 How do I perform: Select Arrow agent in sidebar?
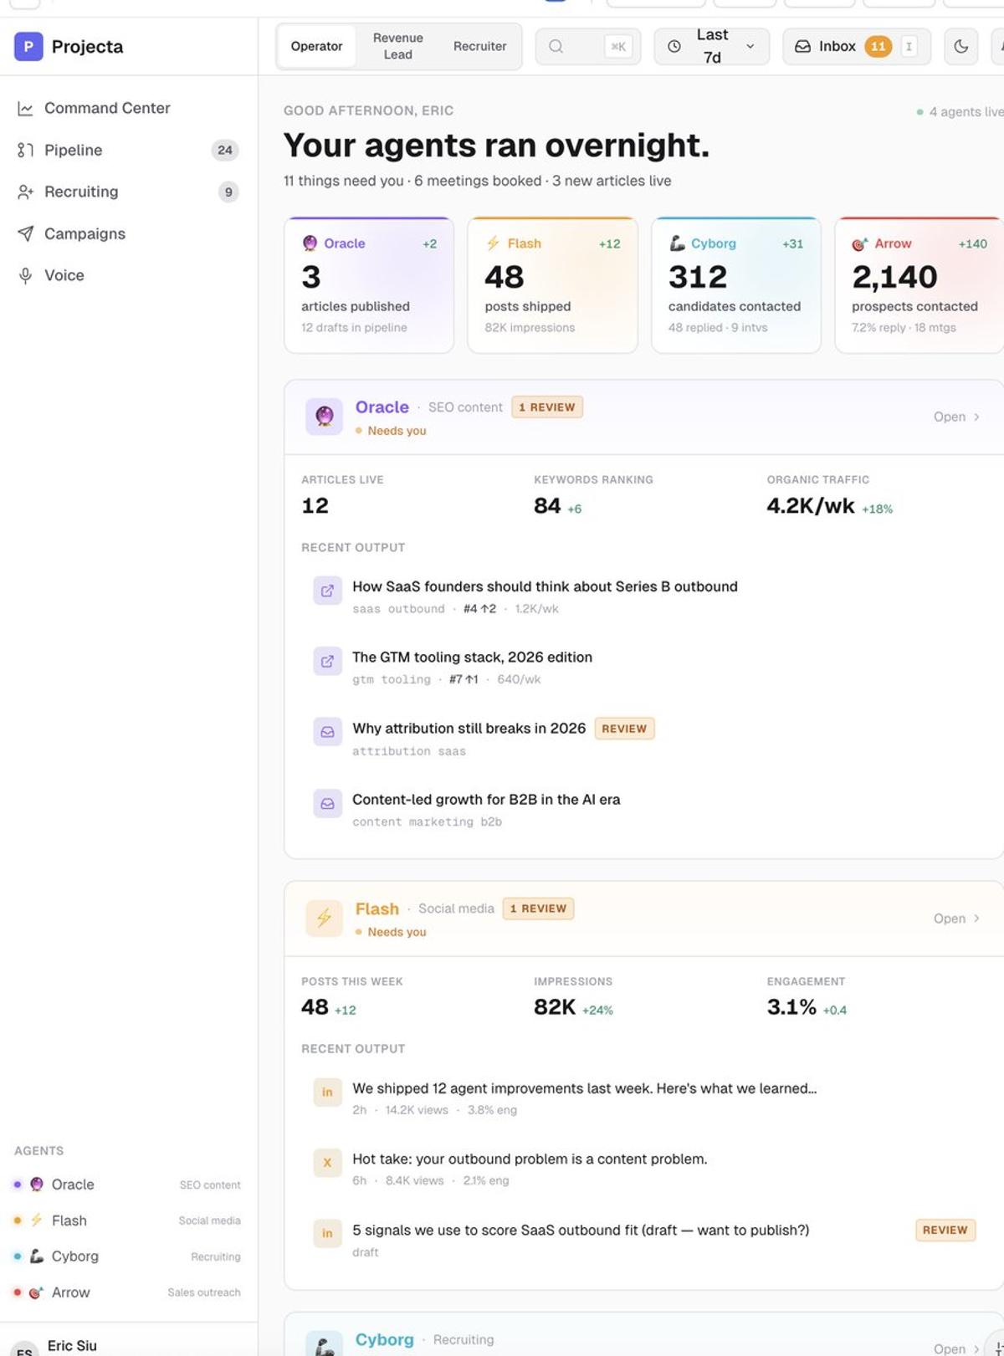point(127,1292)
